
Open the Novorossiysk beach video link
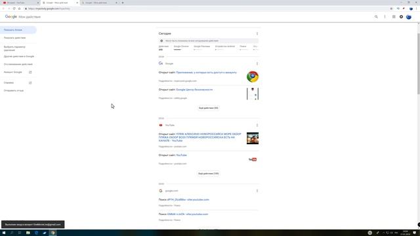click(x=199, y=137)
